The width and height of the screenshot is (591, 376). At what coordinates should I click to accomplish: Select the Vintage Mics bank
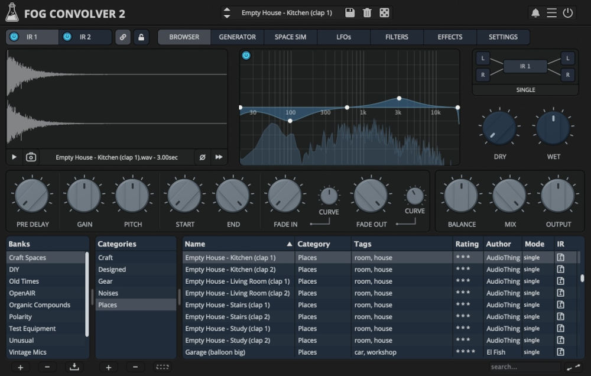(x=26, y=352)
